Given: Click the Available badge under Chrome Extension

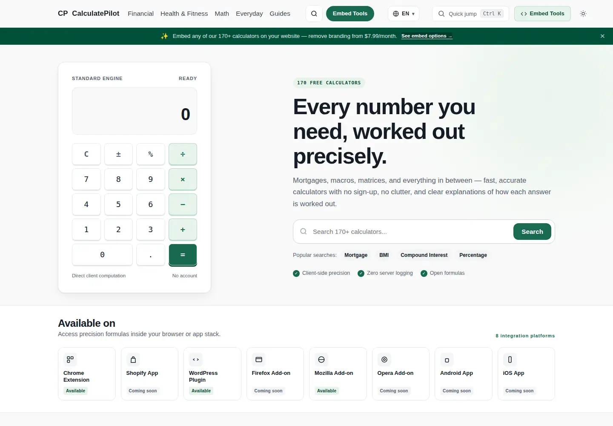Looking at the screenshot, I should coord(76,391).
